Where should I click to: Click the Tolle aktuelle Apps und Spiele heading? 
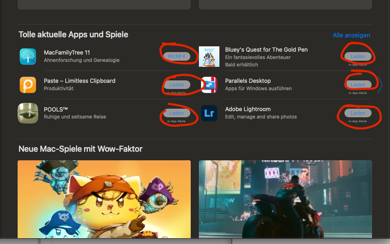[73, 34]
